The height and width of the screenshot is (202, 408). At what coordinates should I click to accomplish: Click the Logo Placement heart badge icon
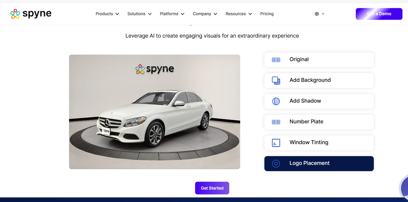point(276,164)
